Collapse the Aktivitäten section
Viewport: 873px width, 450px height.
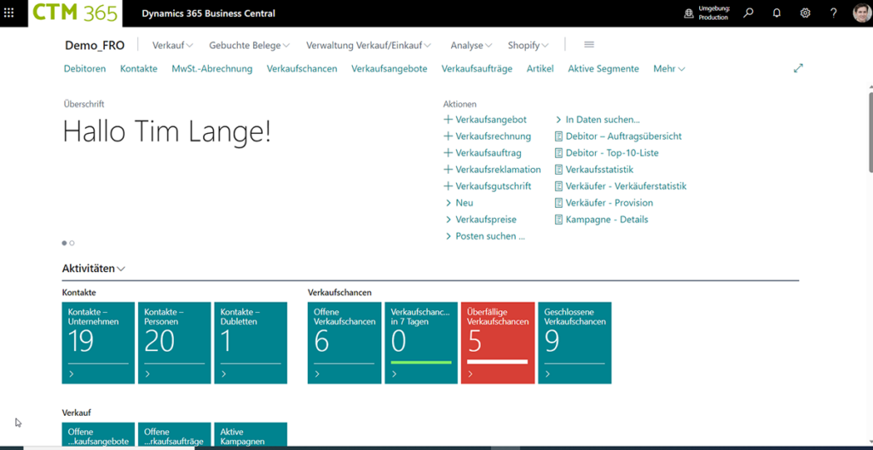tap(94, 268)
